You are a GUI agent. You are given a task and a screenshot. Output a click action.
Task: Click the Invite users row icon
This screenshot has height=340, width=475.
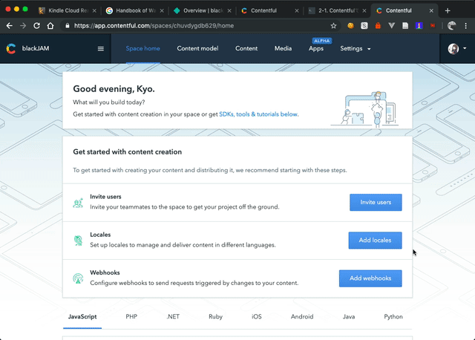click(x=78, y=203)
